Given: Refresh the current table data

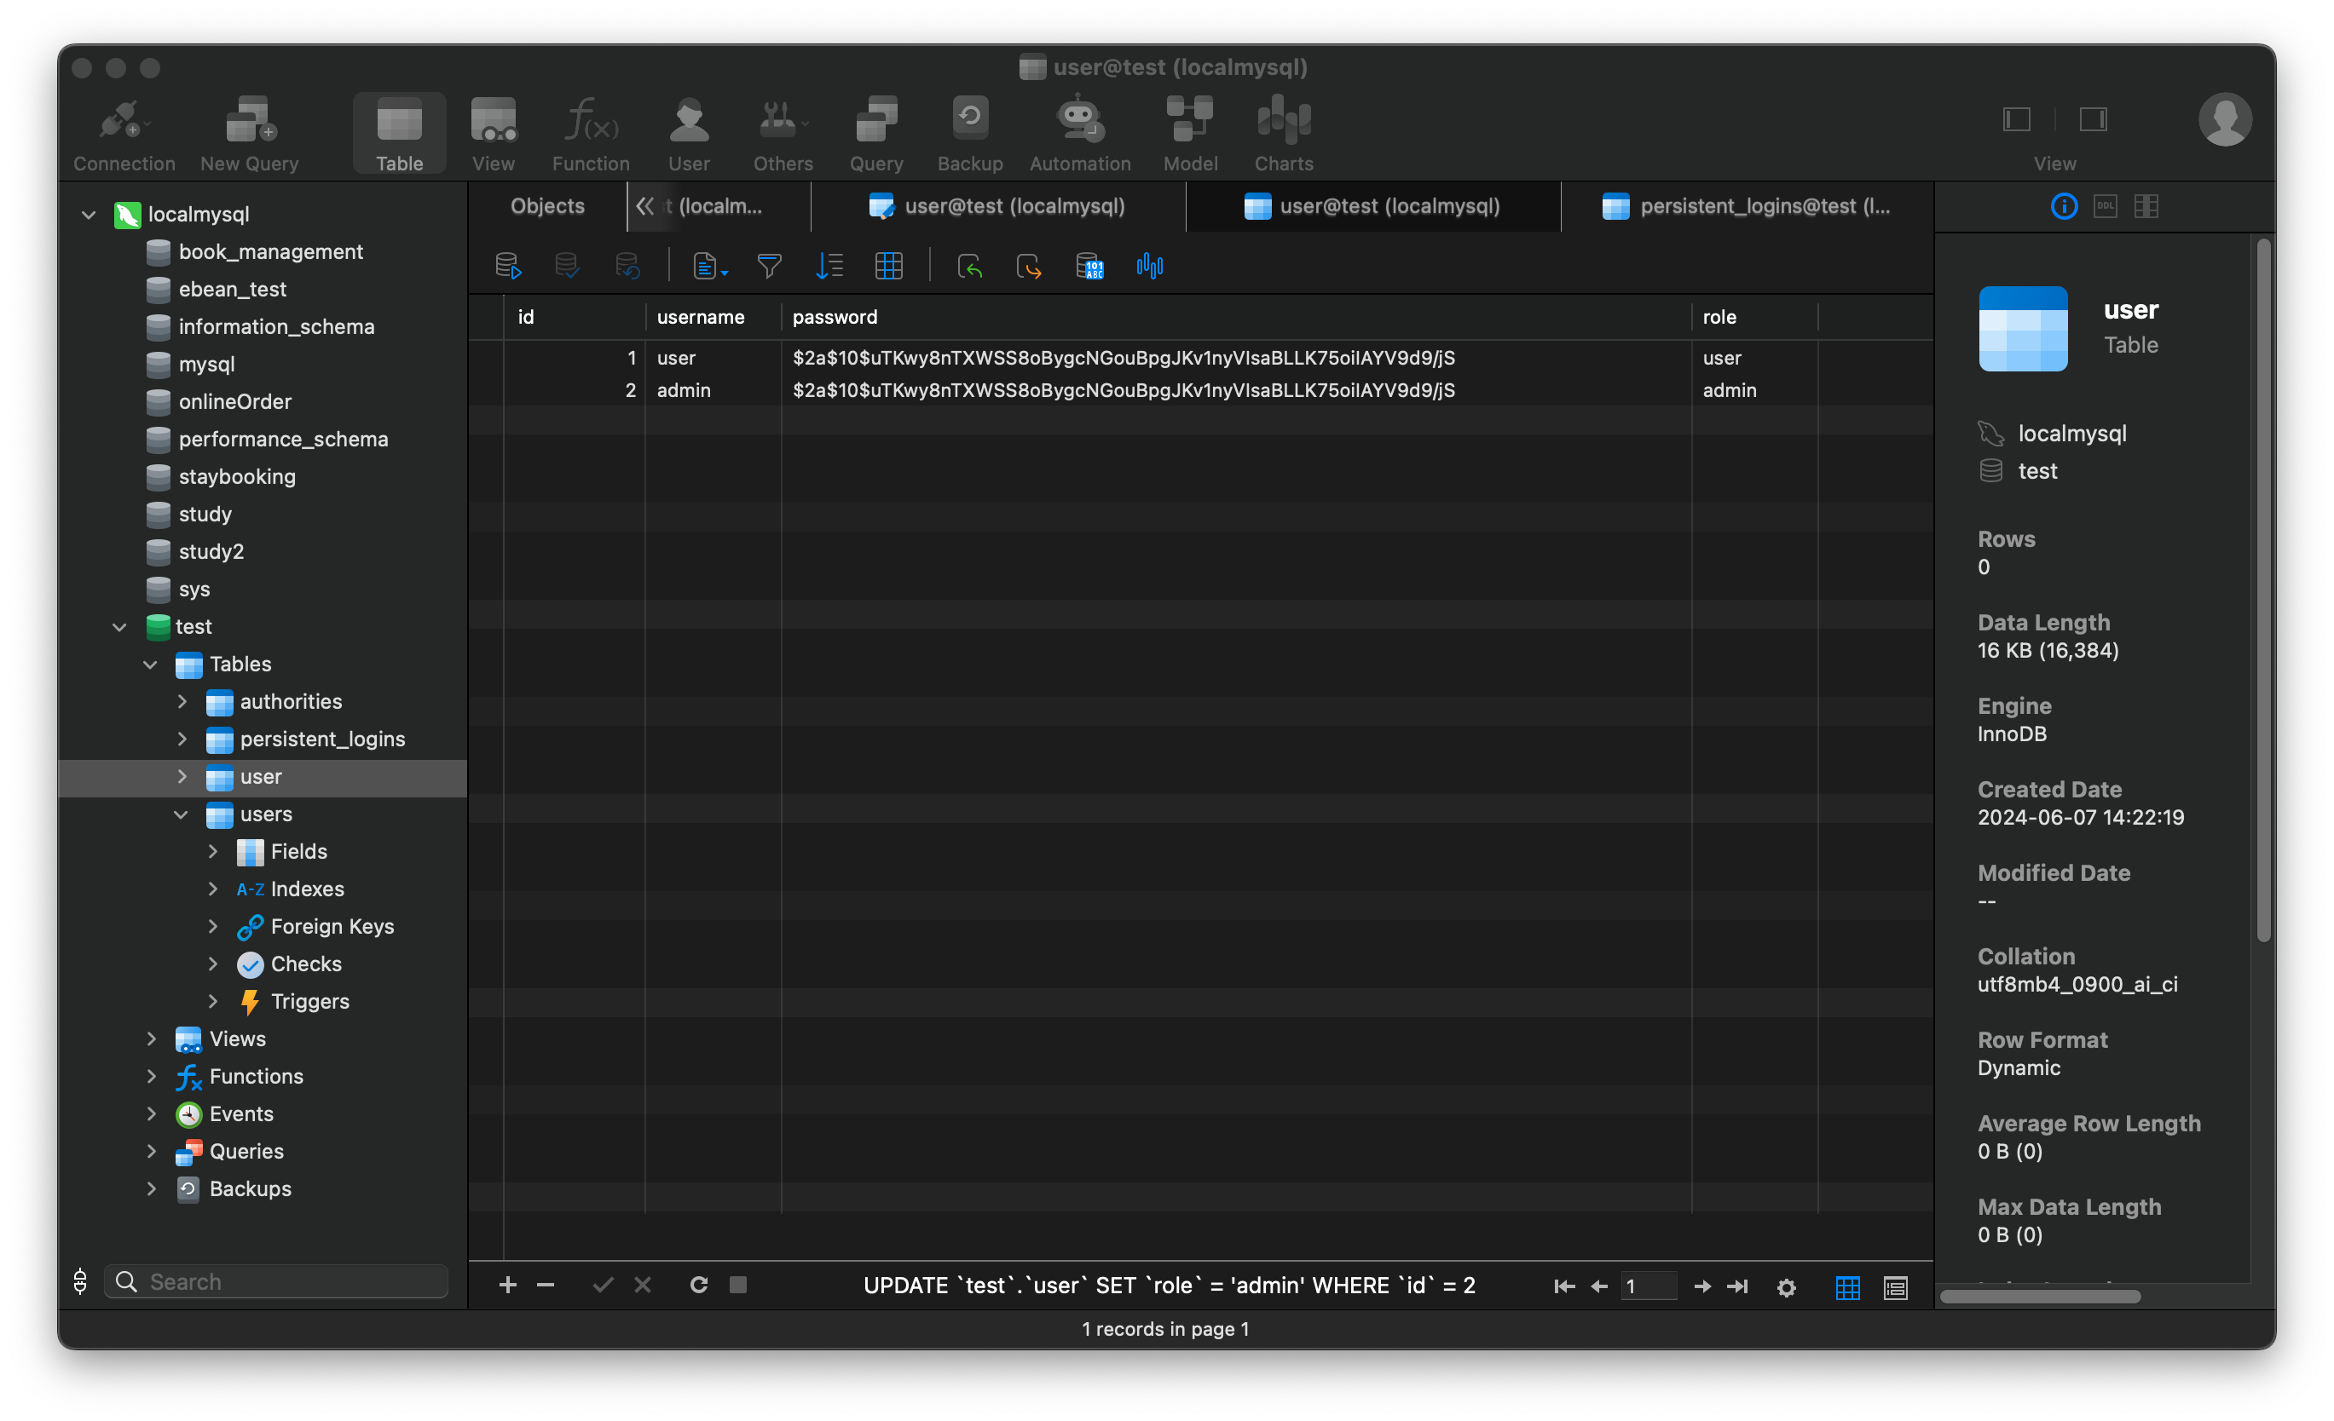Looking at the screenshot, I should pyautogui.click(x=699, y=1285).
